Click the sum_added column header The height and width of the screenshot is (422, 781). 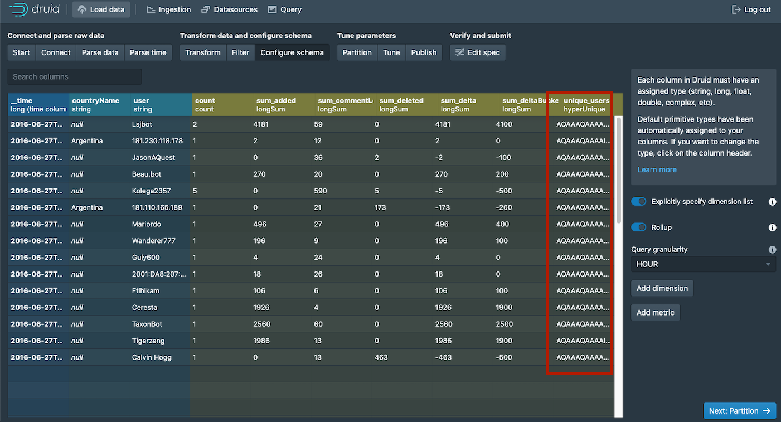284,105
